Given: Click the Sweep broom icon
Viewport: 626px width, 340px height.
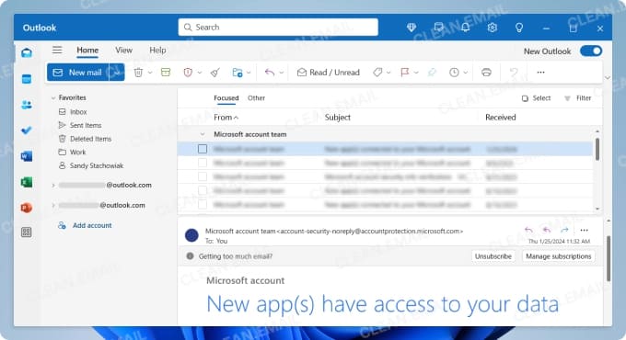Looking at the screenshot, I should pos(214,73).
